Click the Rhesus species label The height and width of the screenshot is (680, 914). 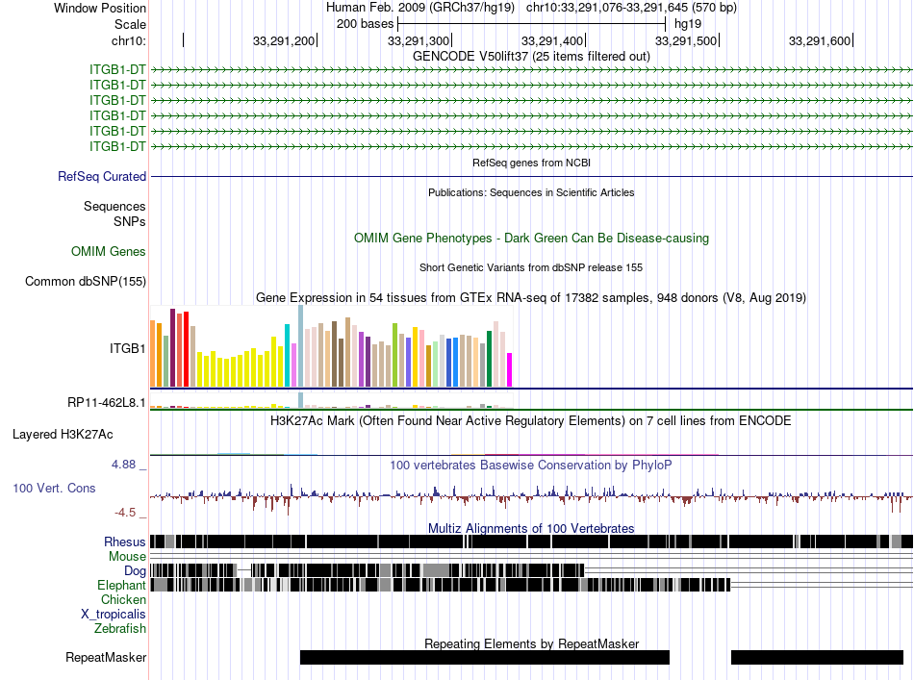(125, 541)
